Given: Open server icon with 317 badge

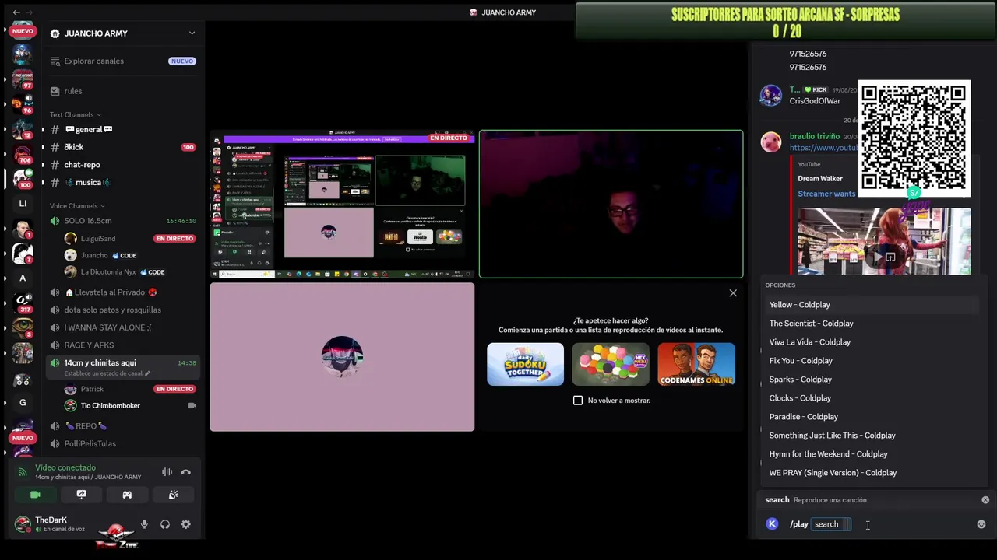Looking at the screenshot, I should [x=23, y=303].
